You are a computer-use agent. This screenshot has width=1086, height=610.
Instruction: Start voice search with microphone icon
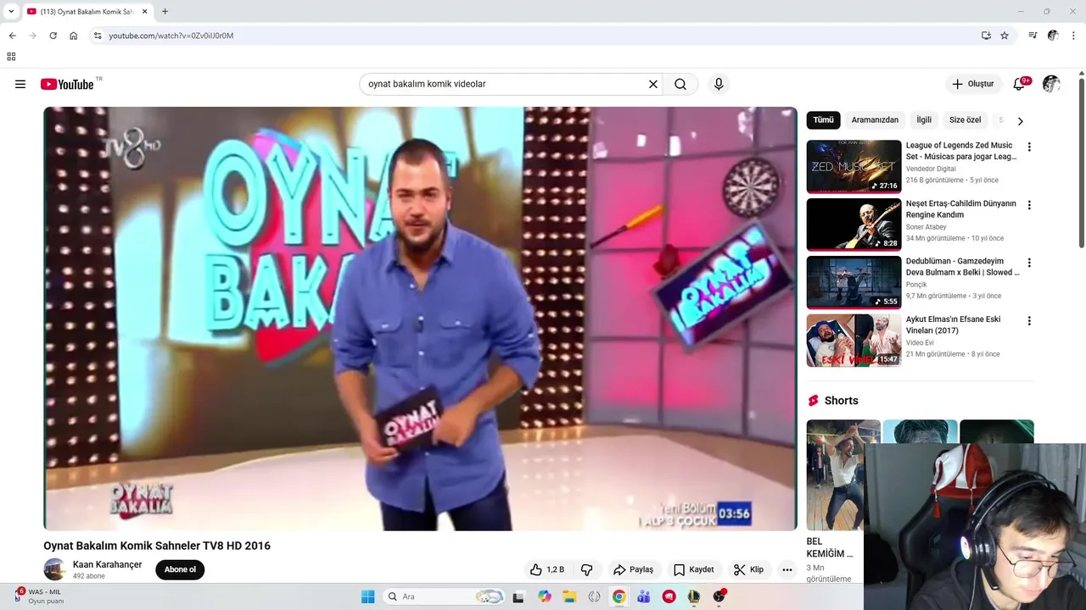click(719, 84)
